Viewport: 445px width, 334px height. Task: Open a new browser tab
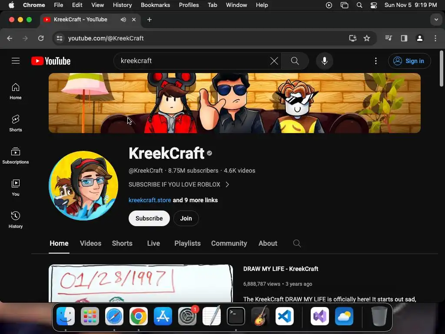click(149, 20)
